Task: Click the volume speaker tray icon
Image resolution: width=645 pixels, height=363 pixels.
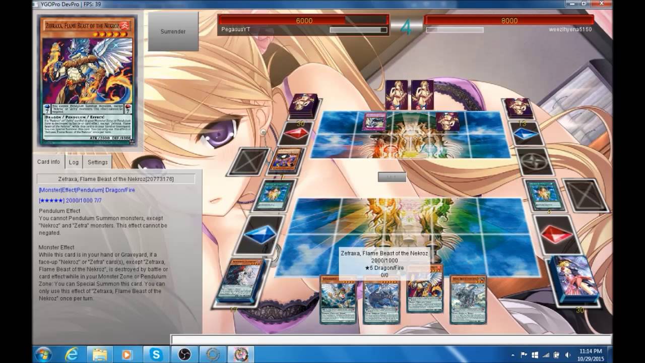Action: 568,354
